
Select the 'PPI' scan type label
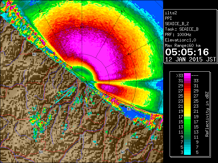point(168,18)
